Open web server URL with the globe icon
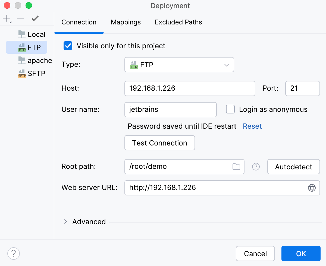Viewport: 326px width, 266px height. pyautogui.click(x=311, y=188)
